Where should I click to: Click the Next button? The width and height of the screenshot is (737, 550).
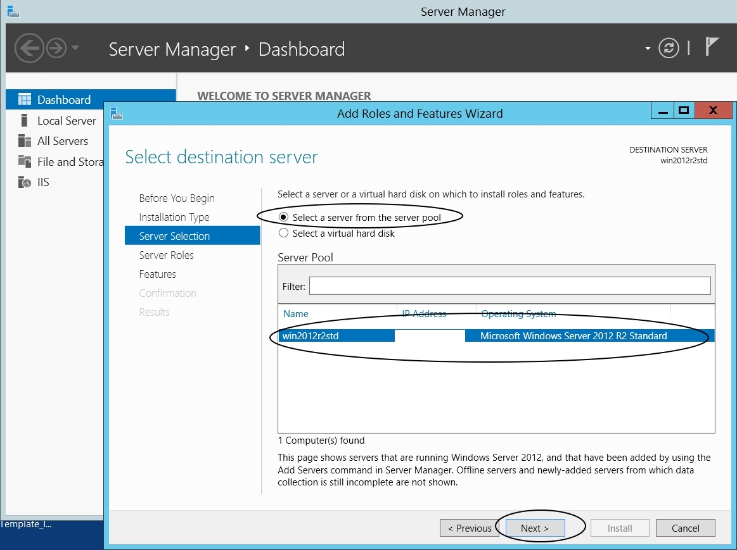point(534,528)
